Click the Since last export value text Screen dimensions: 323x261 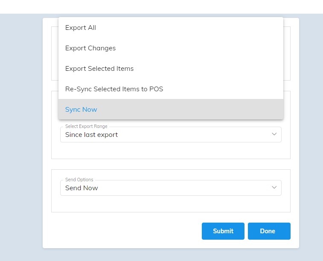[91, 135]
